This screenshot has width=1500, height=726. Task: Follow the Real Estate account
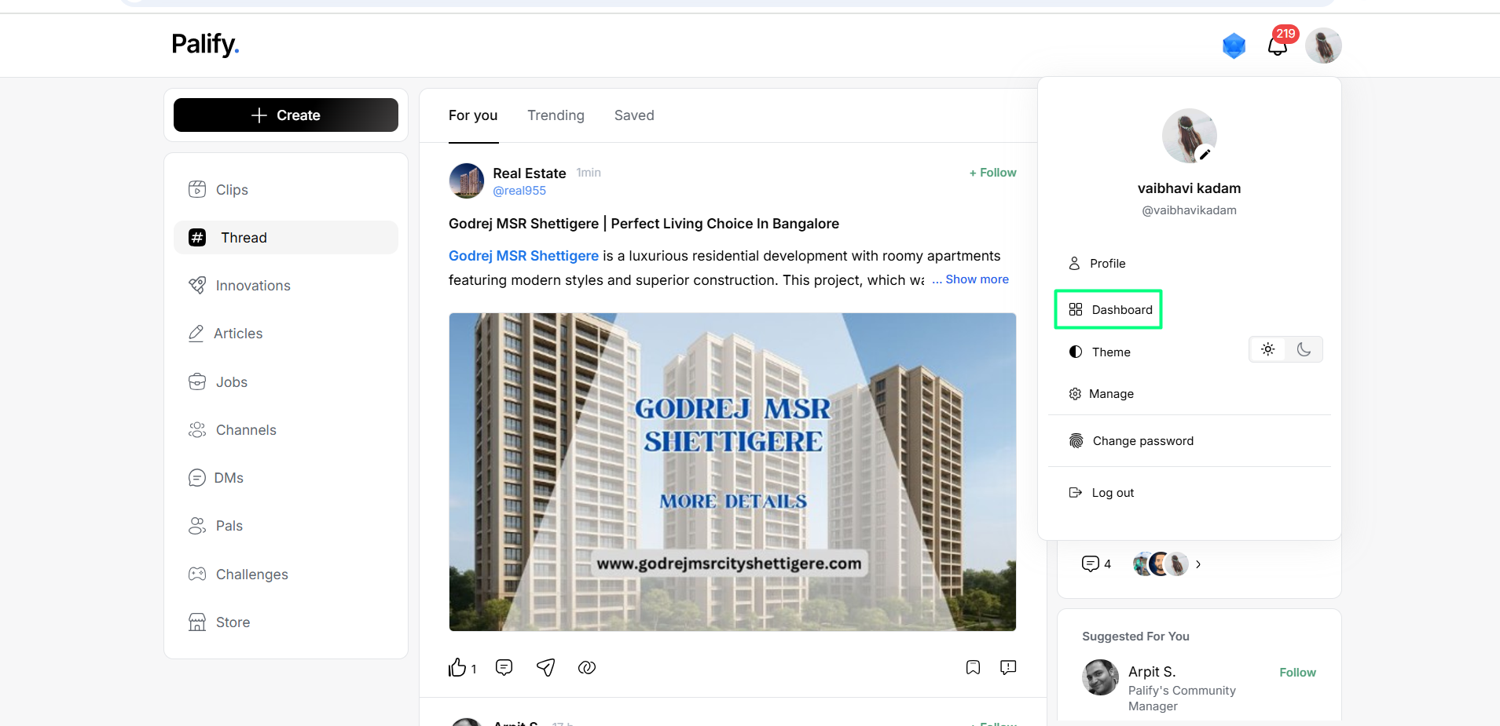point(992,173)
